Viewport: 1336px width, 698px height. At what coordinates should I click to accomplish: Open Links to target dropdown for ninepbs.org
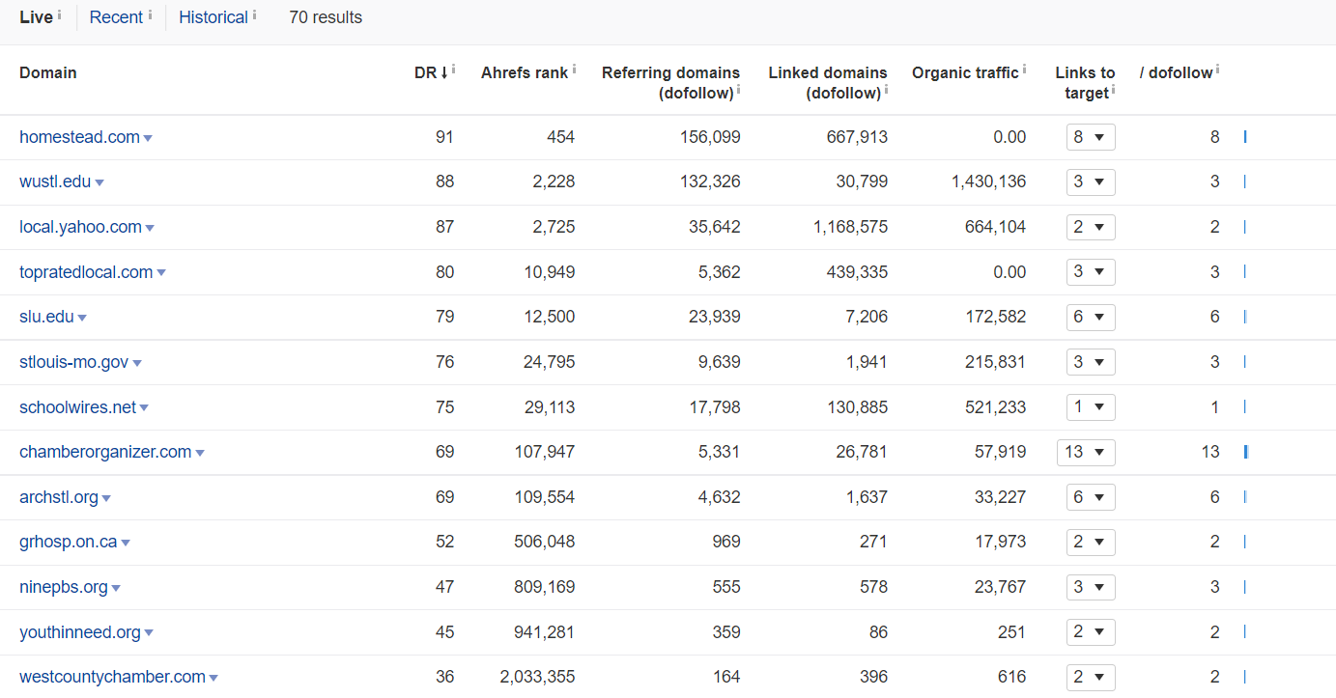coord(1091,587)
